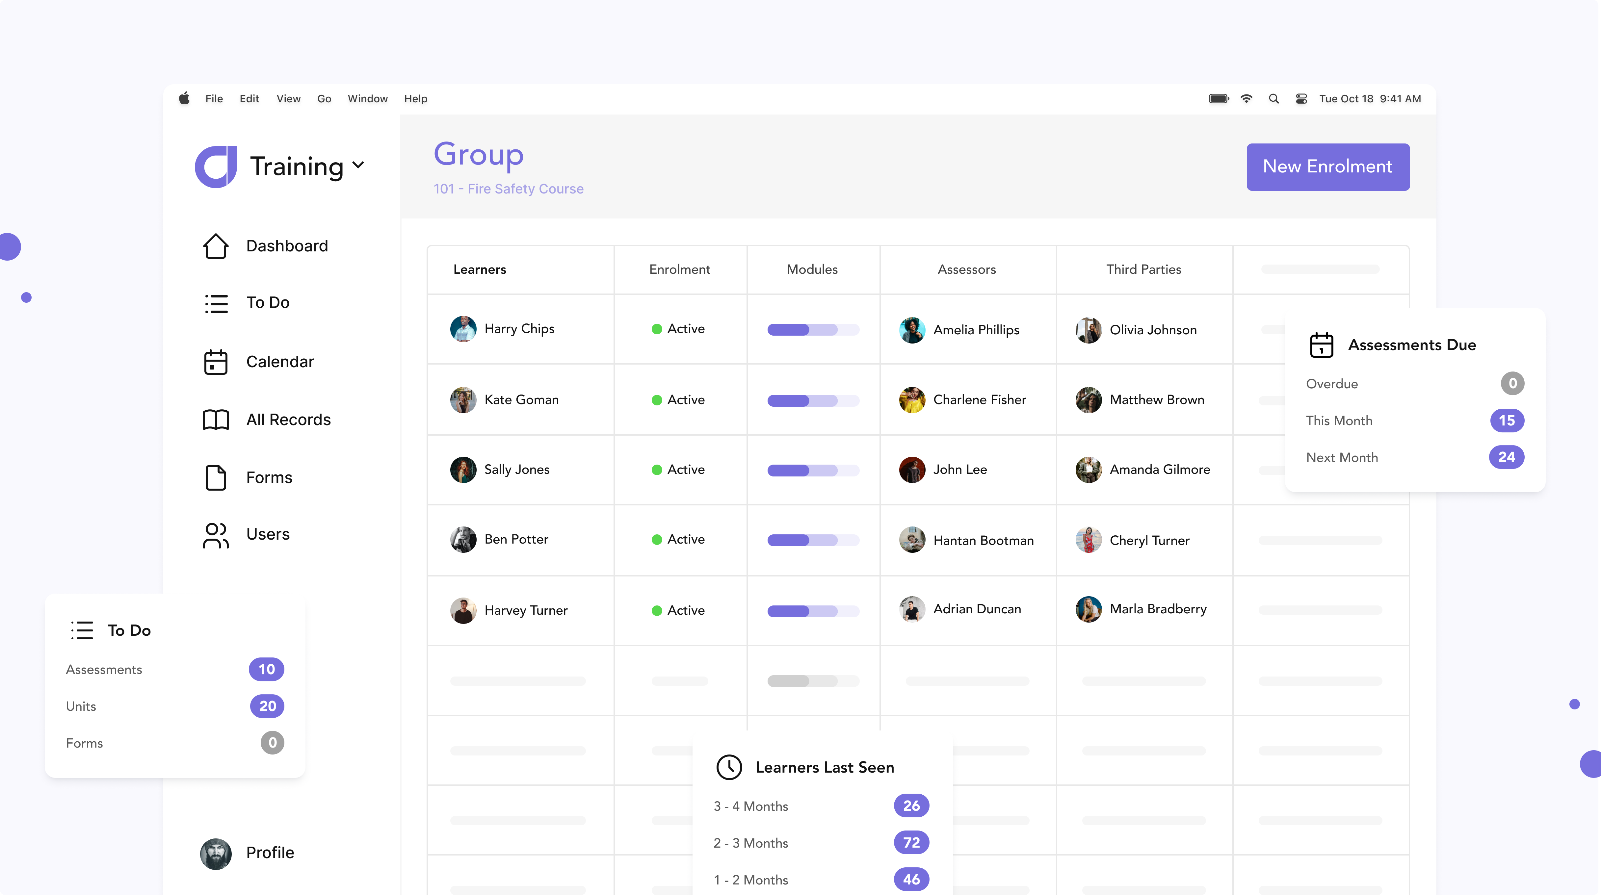This screenshot has width=1601, height=895.
Task: Click the profile avatar photo
Action: 216,854
